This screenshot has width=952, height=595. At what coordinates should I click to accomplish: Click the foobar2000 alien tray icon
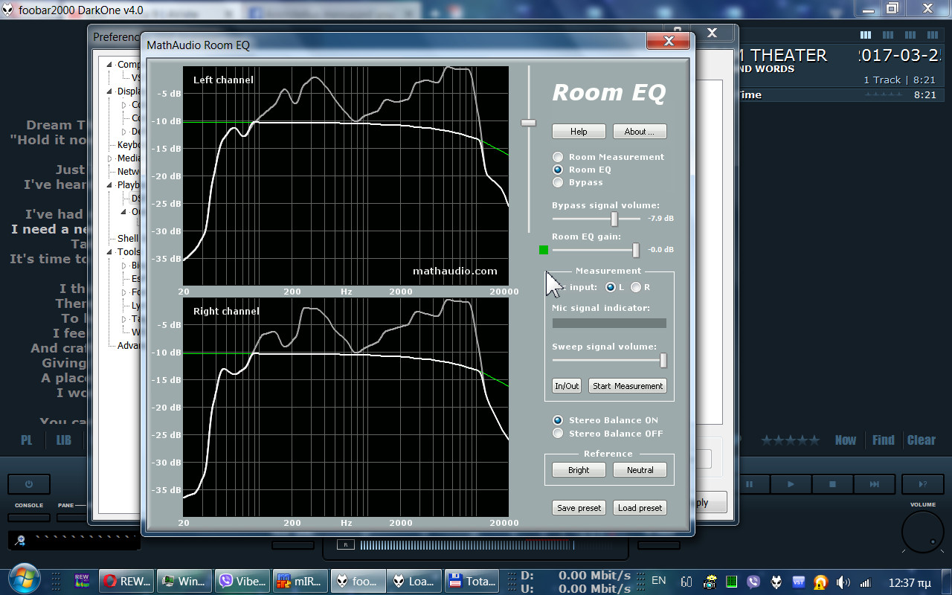coord(776,582)
